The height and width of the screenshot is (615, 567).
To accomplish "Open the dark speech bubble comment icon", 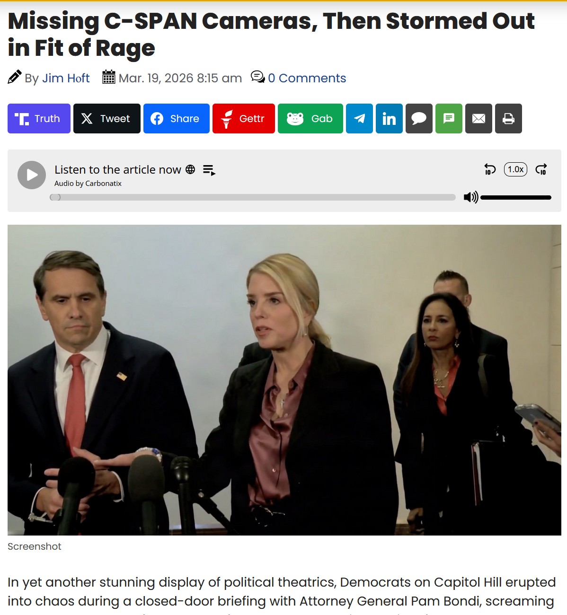I will 419,118.
